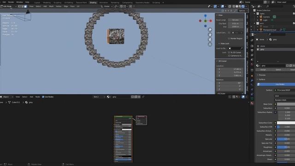Edit 3D Cursor Location X field
295x166 pixels.
(230, 69)
